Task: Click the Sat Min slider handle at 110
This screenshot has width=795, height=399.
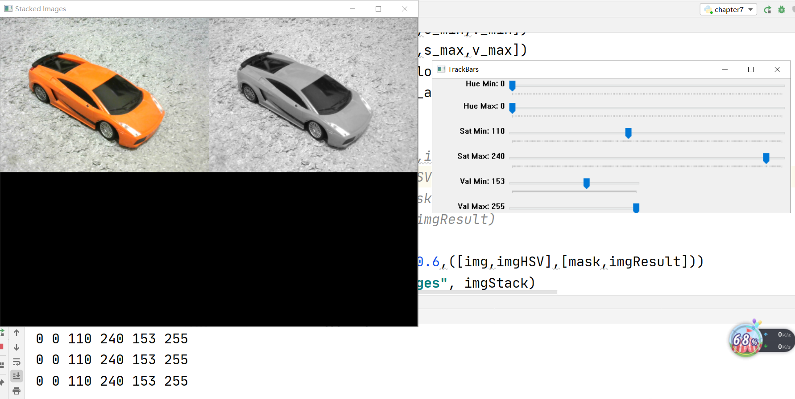Action: (628, 133)
